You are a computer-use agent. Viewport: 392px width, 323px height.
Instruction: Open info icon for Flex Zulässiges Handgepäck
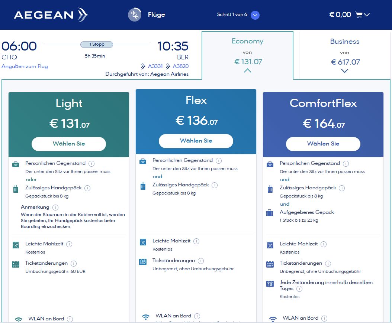215,185
